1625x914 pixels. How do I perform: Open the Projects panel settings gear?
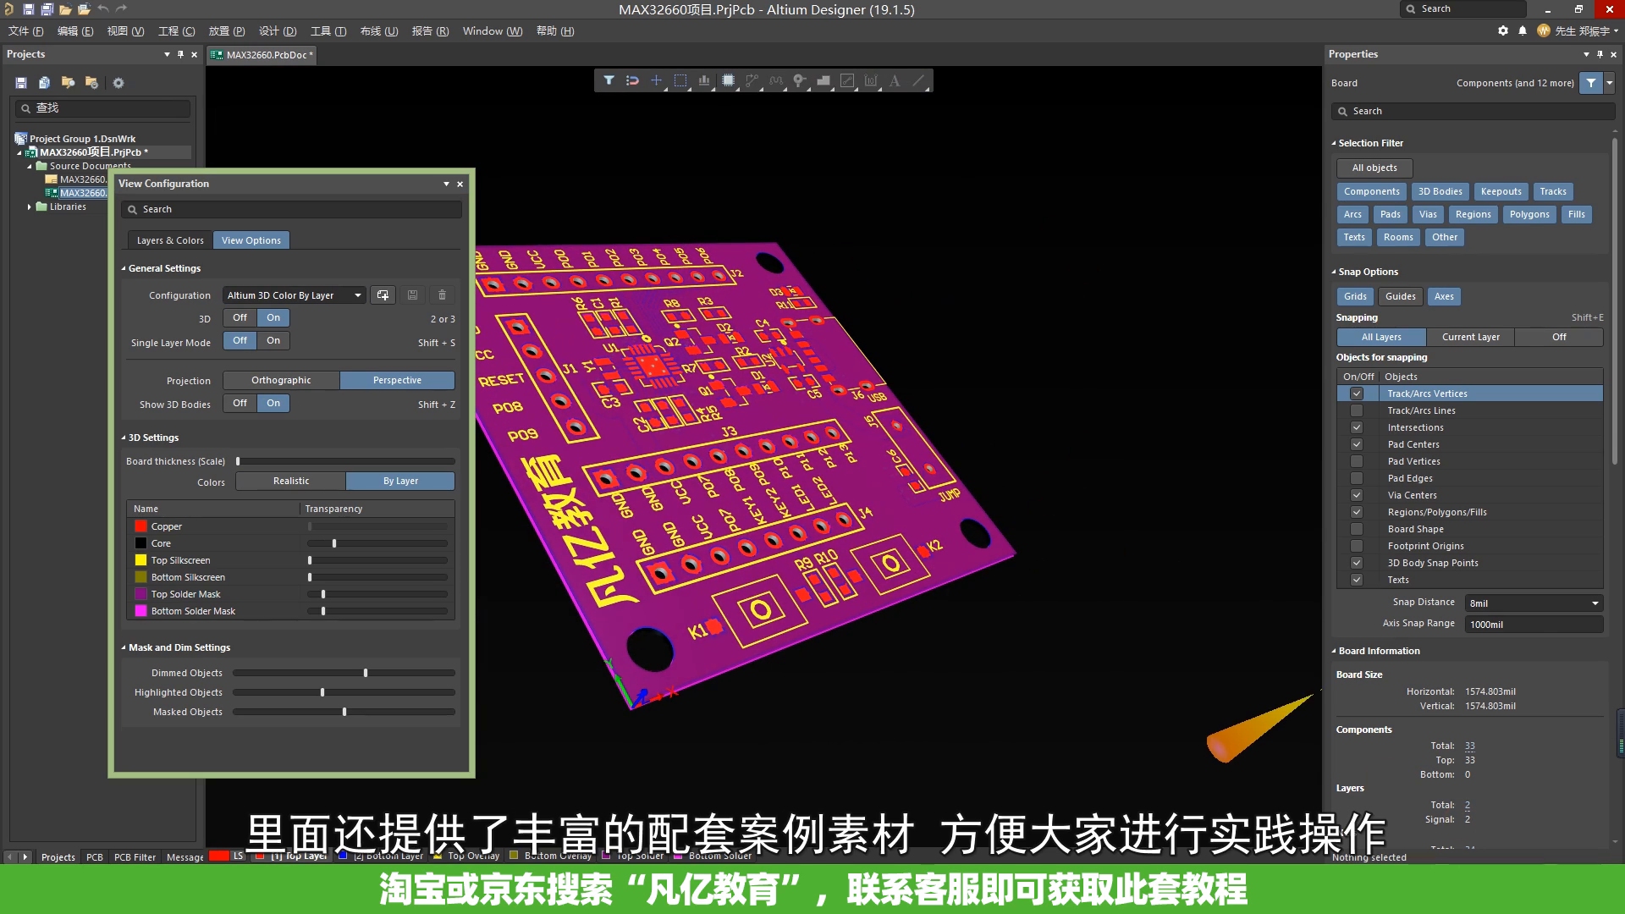coord(118,82)
